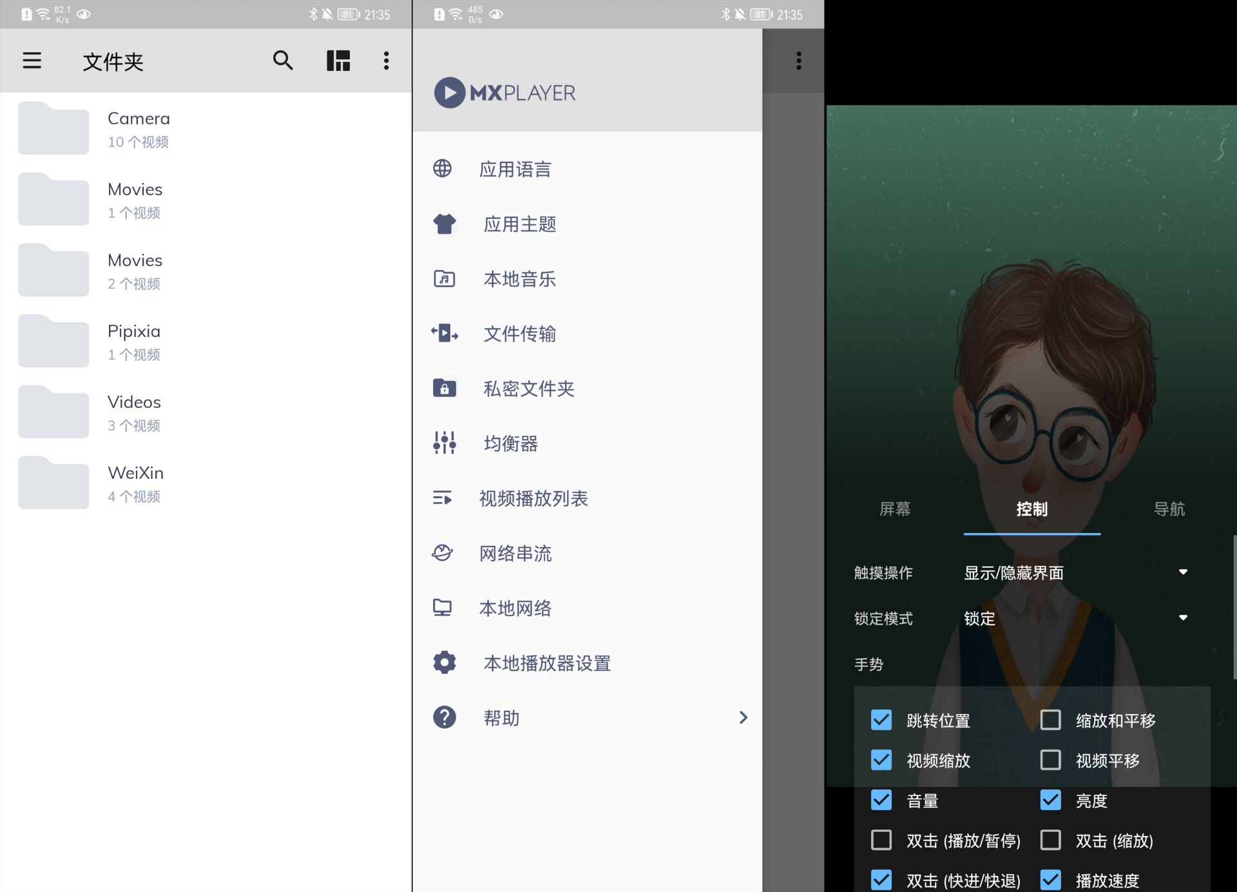This screenshot has height=892, width=1237.
Task: Open the 锁定模式 dropdown arrow
Action: 1183,617
